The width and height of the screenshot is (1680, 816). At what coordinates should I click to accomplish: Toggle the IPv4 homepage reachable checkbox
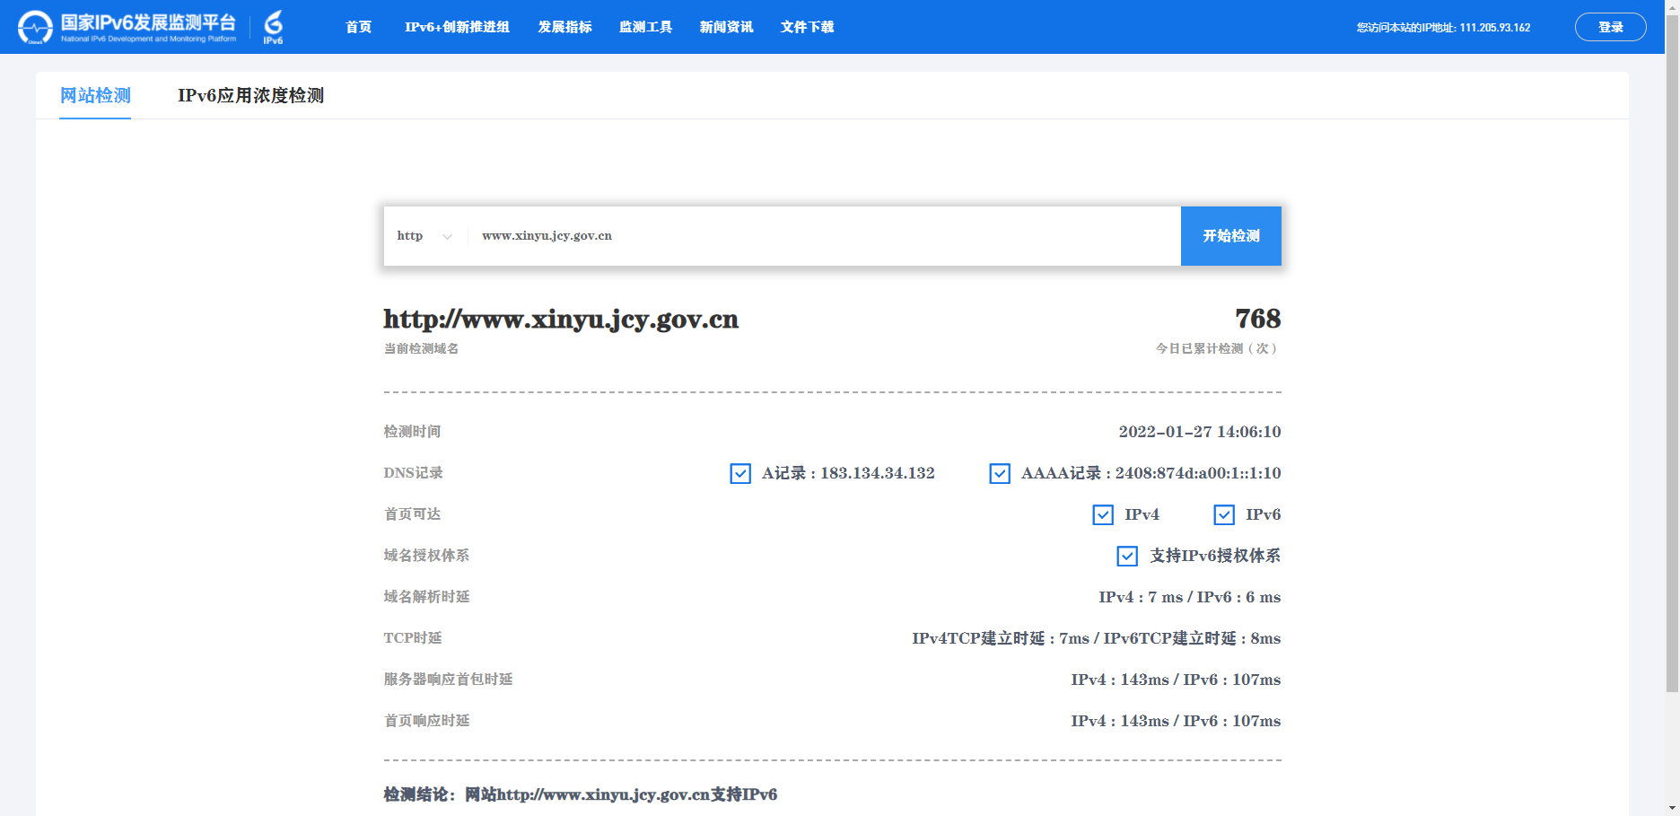point(1103,514)
